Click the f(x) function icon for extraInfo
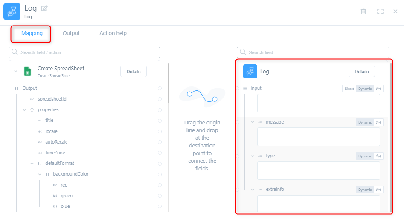Viewport: 404px width, 219px height. pos(378,190)
